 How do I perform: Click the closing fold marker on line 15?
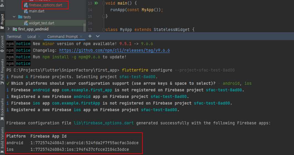click(x=104, y=16)
